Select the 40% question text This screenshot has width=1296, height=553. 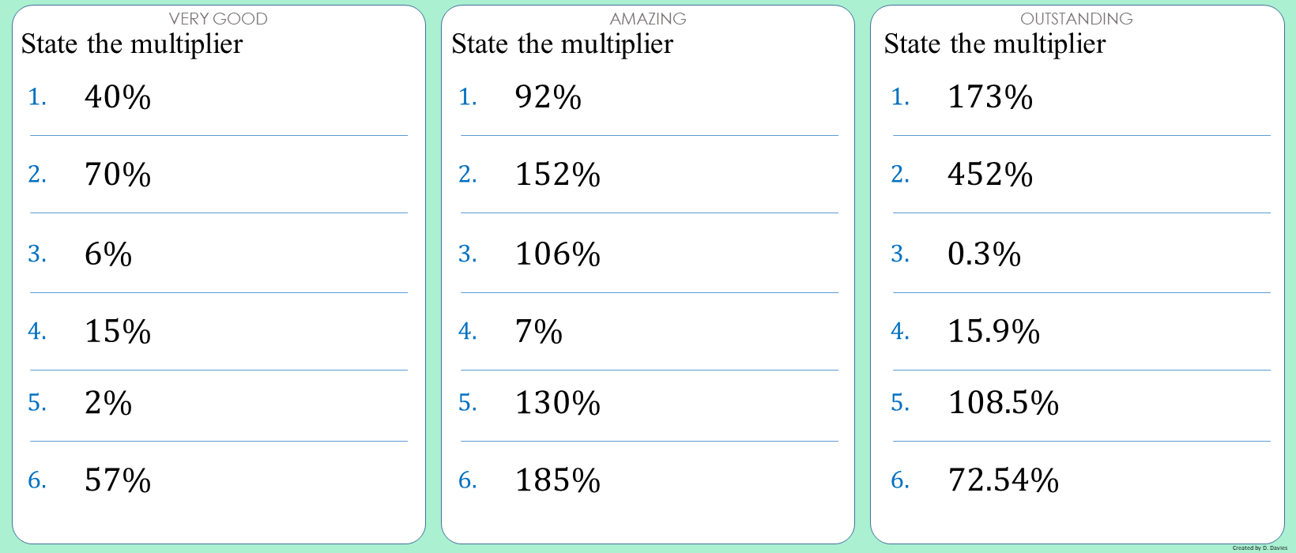[x=118, y=97]
